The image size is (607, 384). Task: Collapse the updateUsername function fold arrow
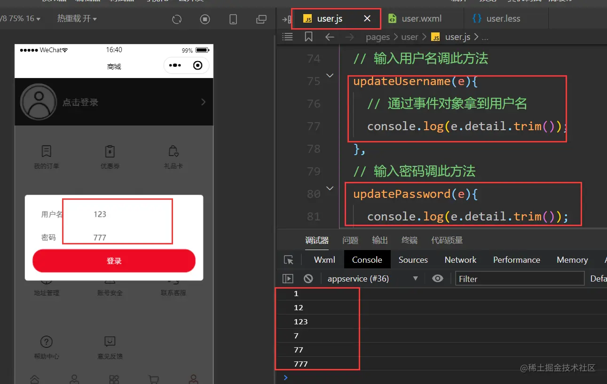[330, 75]
